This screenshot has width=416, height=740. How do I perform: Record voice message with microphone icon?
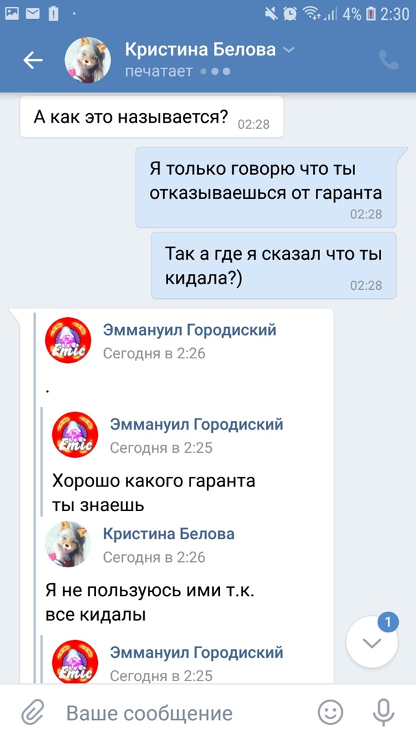point(383,712)
